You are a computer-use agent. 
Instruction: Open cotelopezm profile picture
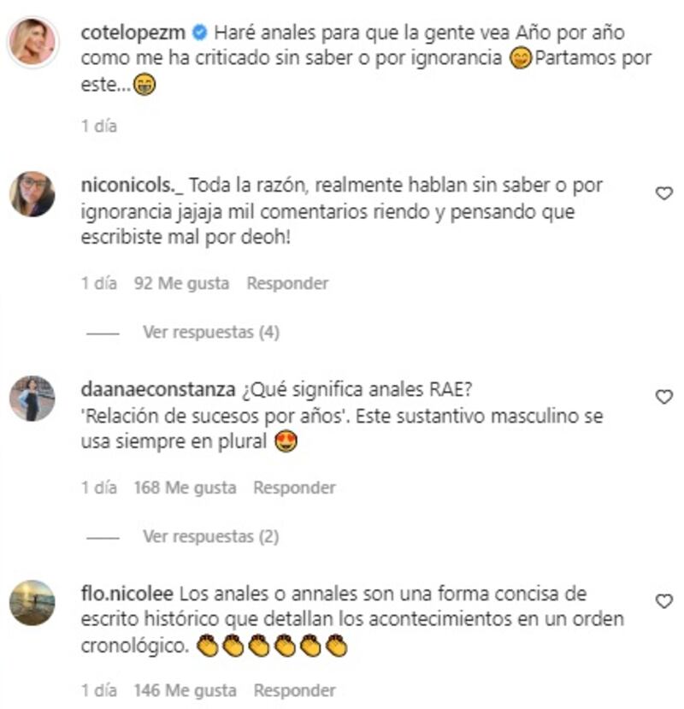pyautogui.click(x=32, y=42)
